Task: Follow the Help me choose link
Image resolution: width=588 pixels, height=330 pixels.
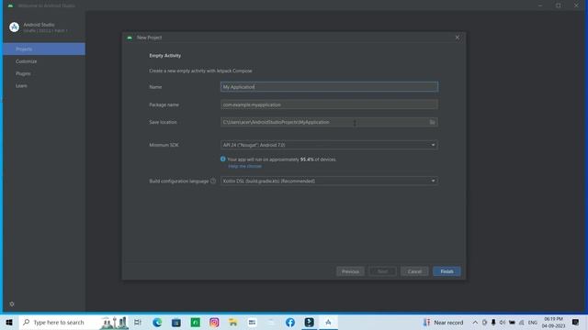Action: click(x=245, y=166)
